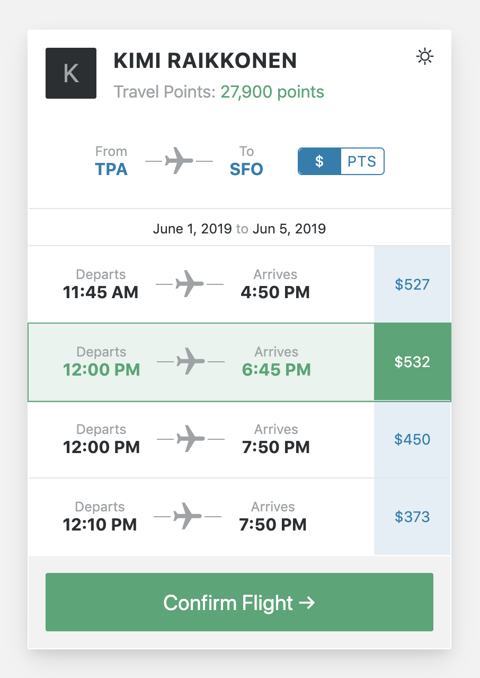
Task: Choose the $450 price option
Action: point(412,439)
